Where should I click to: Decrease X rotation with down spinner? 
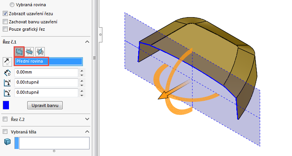pos(82,85)
